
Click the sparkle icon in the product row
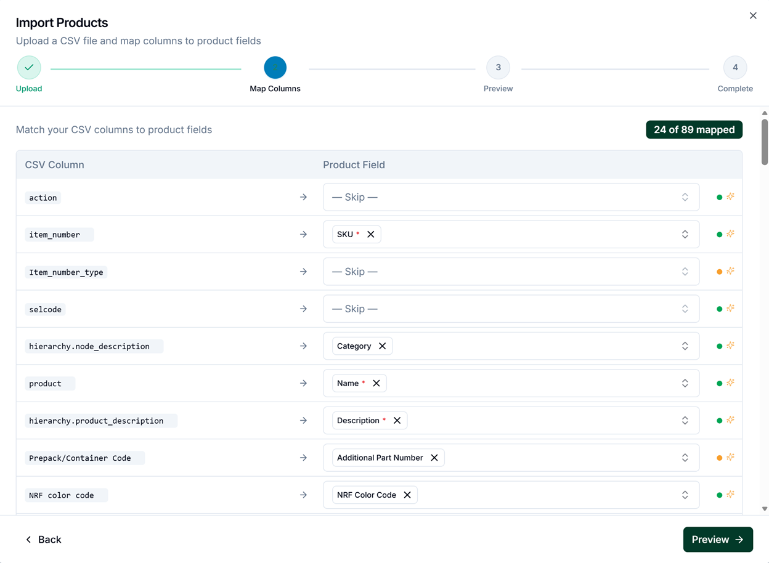tap(731, 383)
